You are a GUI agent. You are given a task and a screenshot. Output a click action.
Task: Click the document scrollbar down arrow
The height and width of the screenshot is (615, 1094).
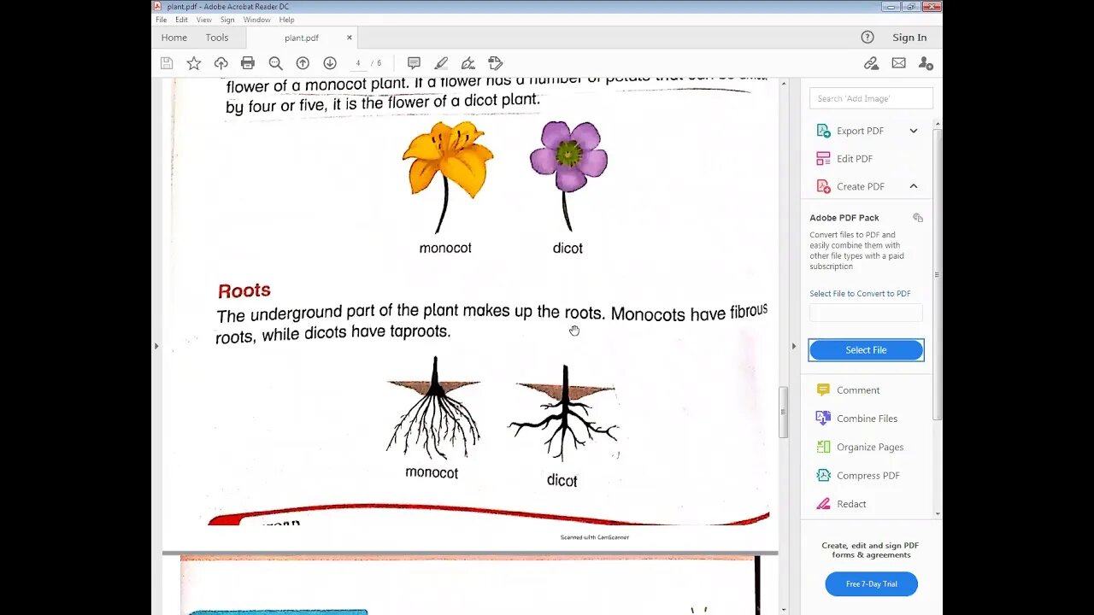point(783,611)
